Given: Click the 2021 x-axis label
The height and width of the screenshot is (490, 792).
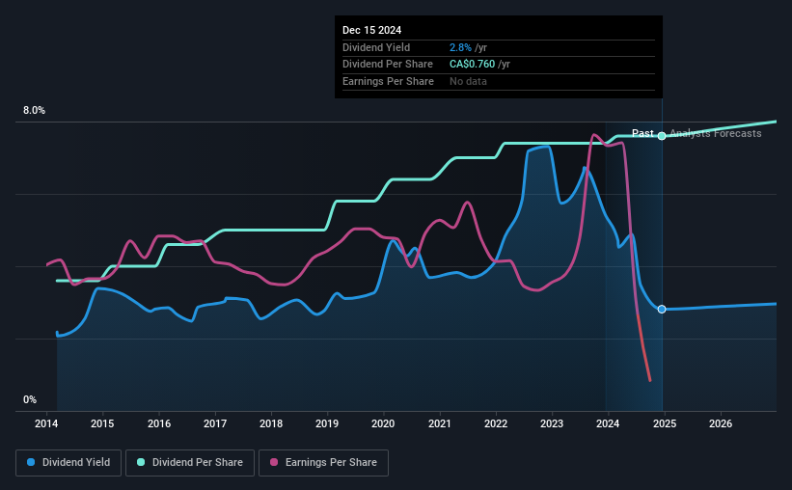Looking at the screenshot, I should [440, 423].
